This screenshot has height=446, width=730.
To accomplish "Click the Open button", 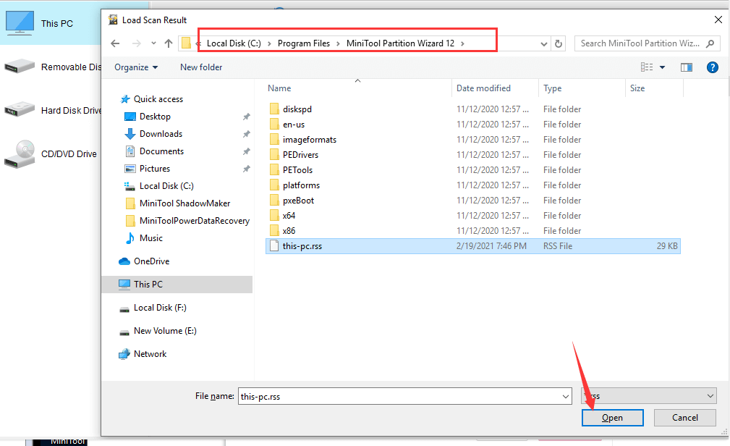I will pos(612,418).
